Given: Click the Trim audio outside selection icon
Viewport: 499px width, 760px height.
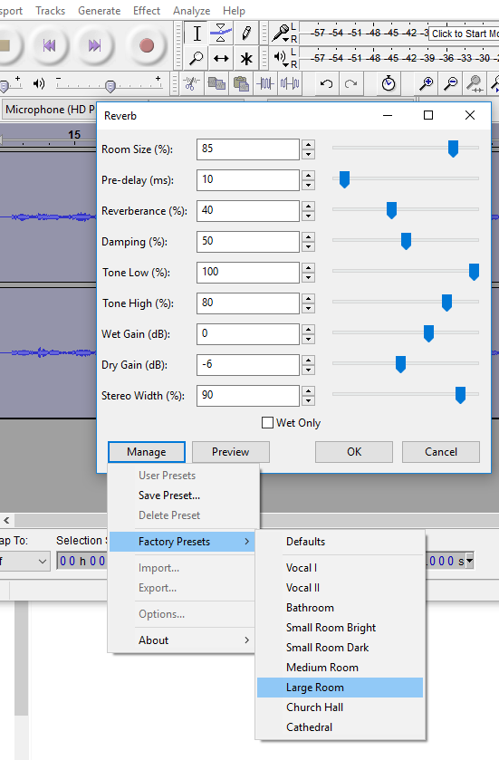Looking at the screenshot, I should [x=265, y=84].
